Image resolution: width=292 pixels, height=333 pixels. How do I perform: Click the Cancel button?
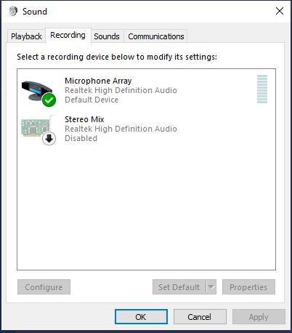tap(200, 317)
